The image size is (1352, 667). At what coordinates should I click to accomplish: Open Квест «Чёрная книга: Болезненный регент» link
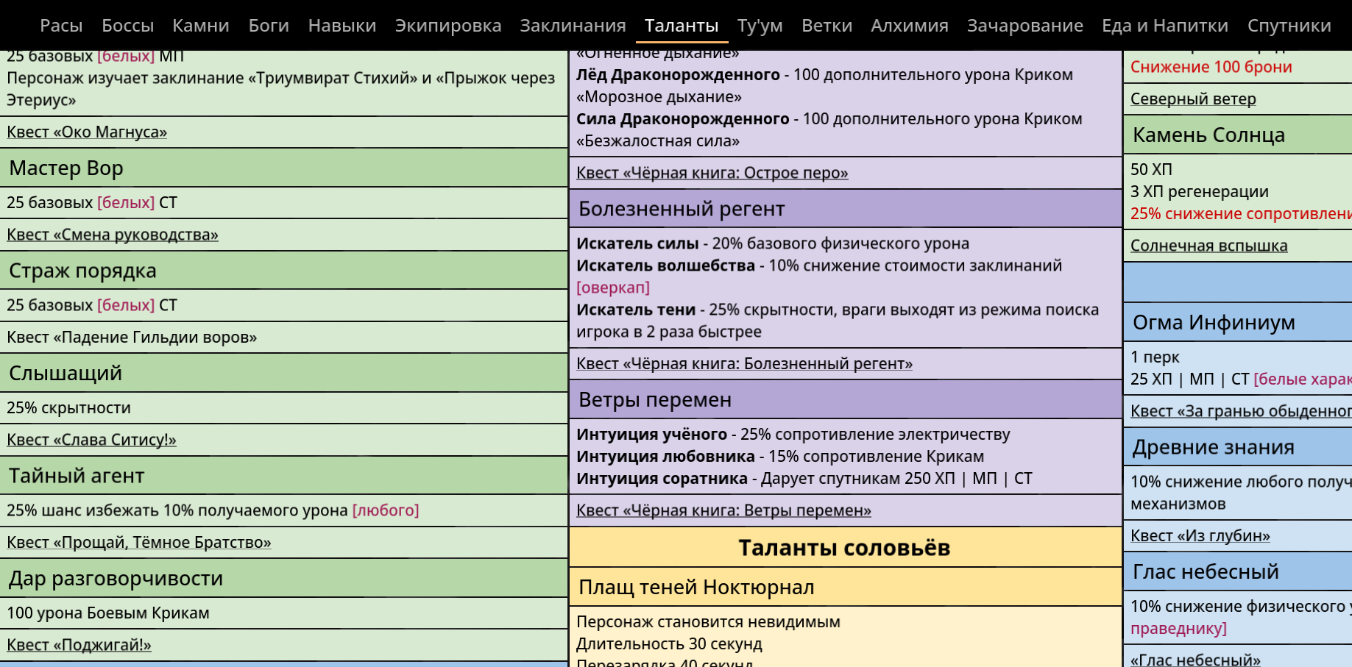pos(744,363)
